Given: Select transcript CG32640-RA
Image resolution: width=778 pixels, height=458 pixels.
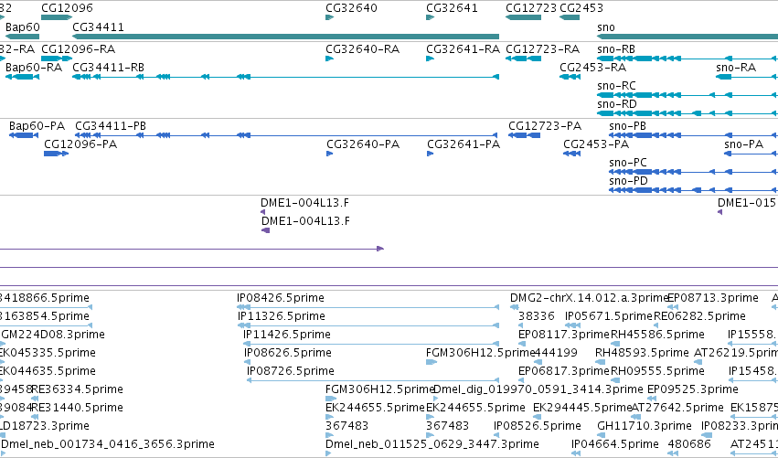Looking at the screenshot, I should (362, 48).
